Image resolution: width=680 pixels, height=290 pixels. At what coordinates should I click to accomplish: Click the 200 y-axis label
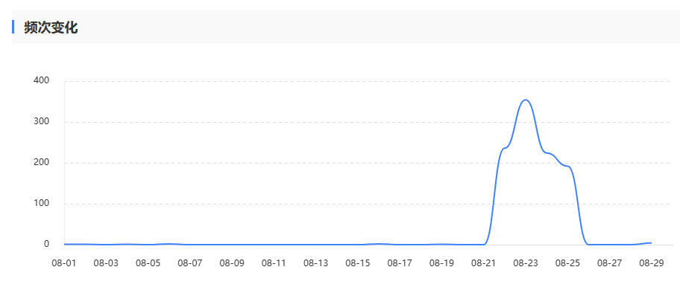[41, 163]
